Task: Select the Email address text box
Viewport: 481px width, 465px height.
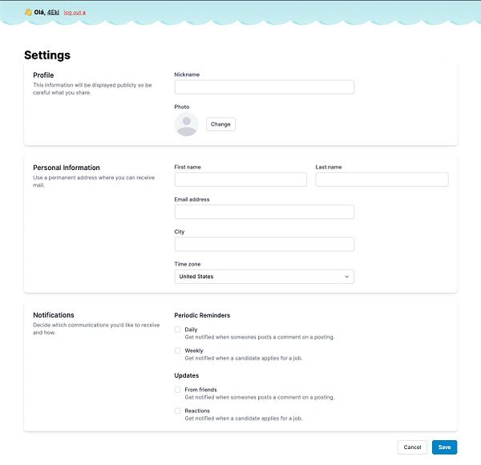Action: (x=264, y=212)
